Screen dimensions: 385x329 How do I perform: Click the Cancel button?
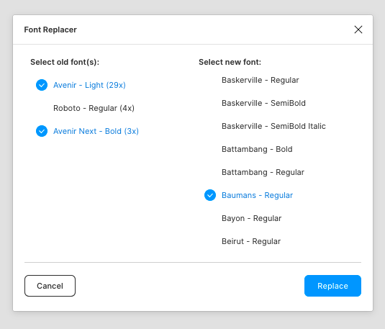(x=50, y=286)
